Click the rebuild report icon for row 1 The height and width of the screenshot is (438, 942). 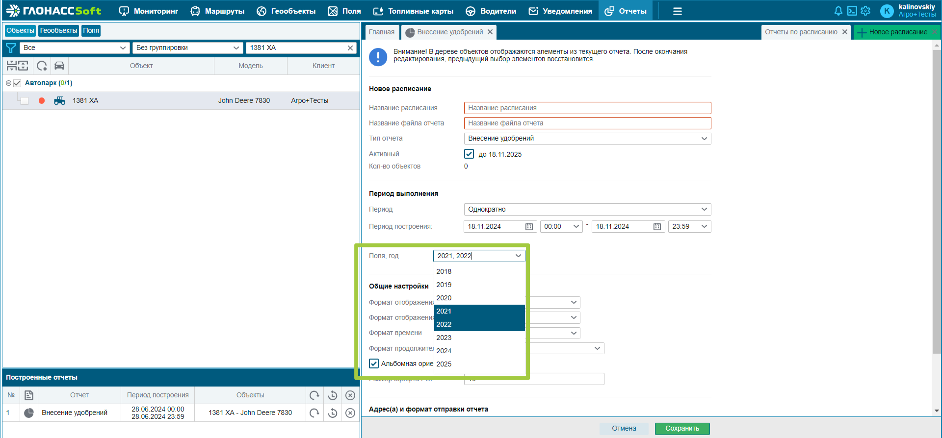[x=314, y=413]
